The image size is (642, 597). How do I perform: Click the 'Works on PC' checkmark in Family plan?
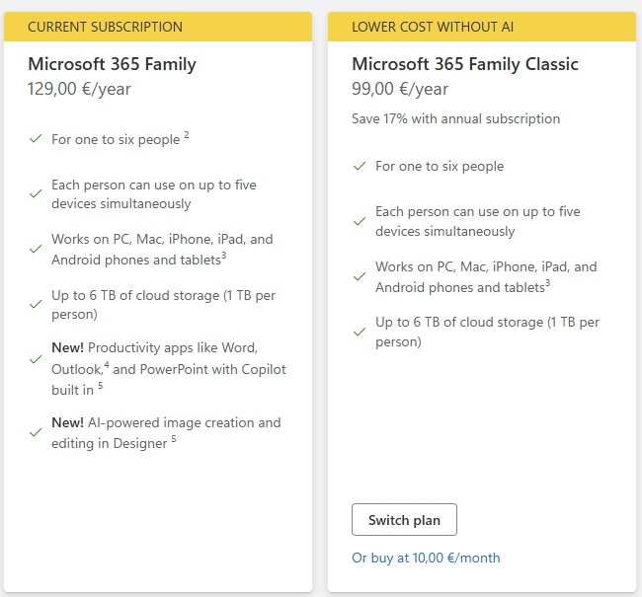point(36,249)
